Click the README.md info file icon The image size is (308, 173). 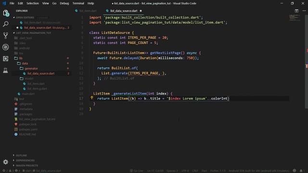pos(16,135)
